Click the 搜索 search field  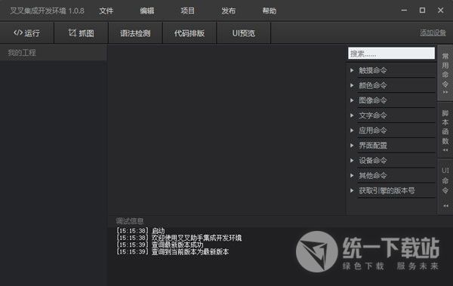coord(391,53)
